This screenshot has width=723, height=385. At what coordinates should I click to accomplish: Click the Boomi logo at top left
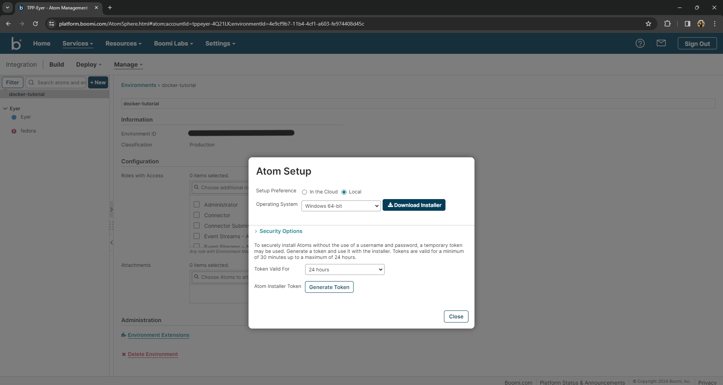pos(16,43)
